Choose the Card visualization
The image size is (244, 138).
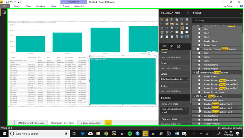coord(177,32)
